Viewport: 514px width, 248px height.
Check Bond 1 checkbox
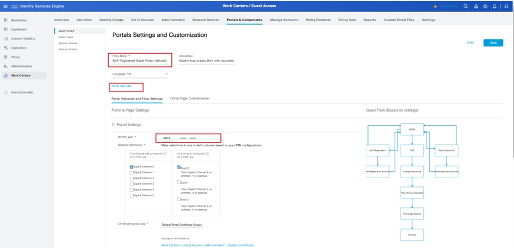[179, 182]
